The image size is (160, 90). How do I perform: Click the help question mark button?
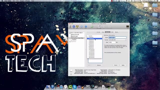point(71,74)
